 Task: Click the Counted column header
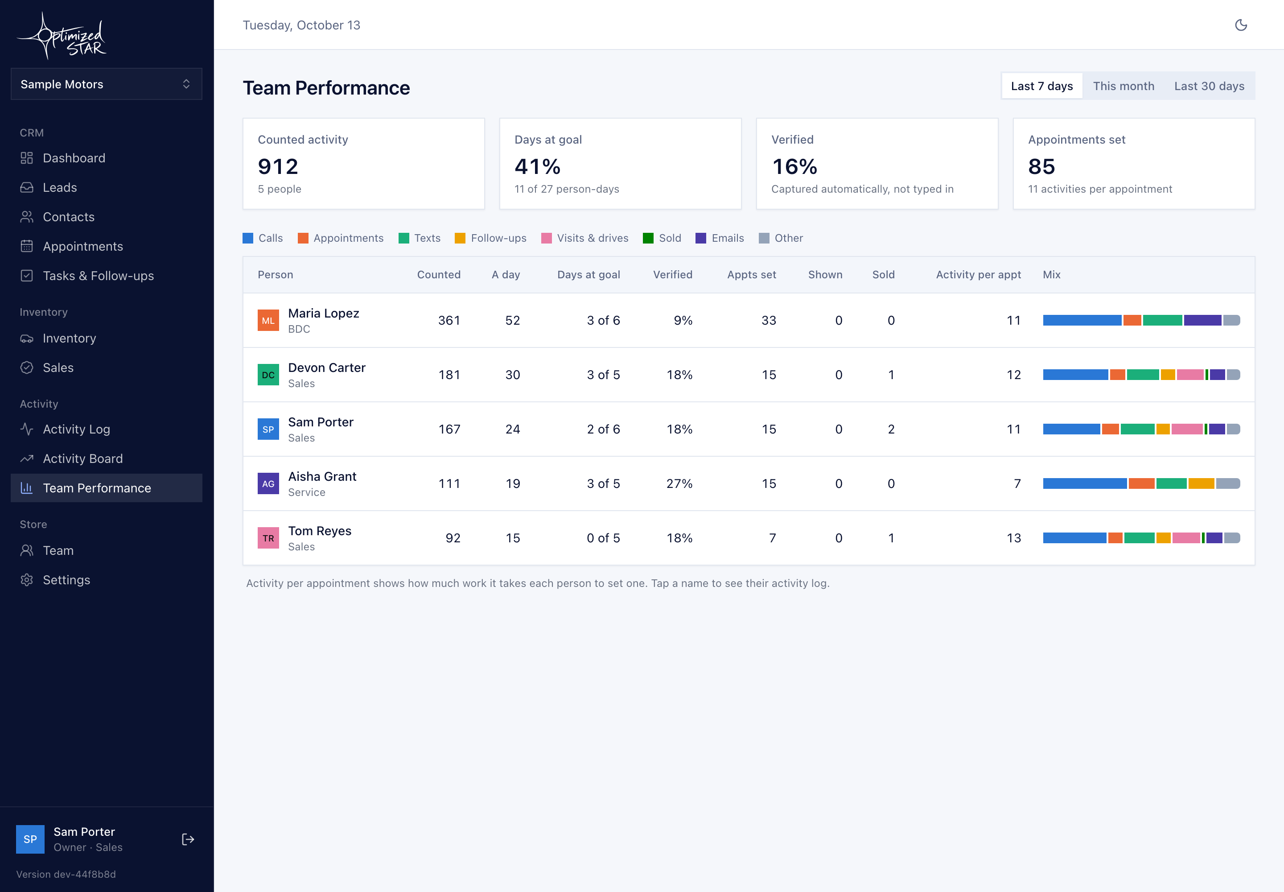(x=439, y=275)
